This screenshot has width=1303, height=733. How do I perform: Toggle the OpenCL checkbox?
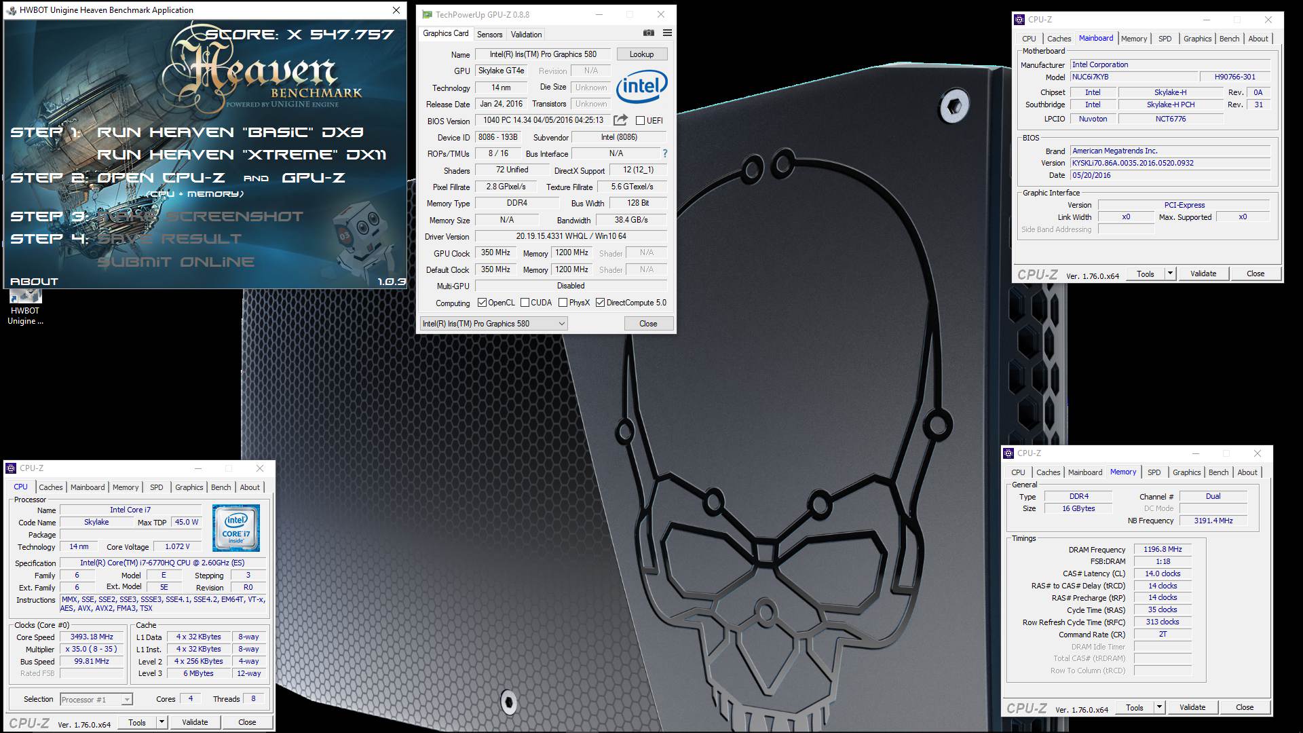pos(482,303)
